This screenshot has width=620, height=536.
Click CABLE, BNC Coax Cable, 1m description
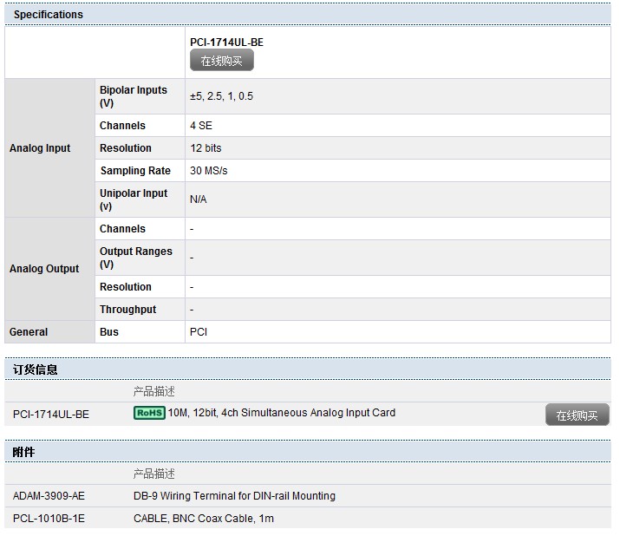point(204,519)
